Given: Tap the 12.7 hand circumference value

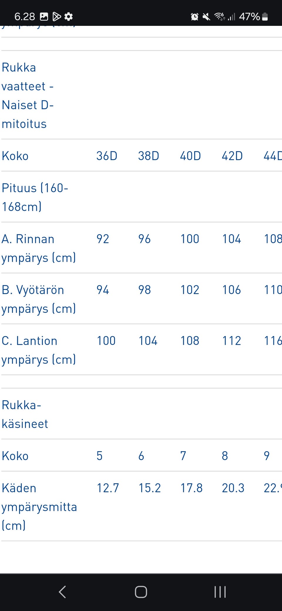Looking at the screenshot, I should point(108,488).
